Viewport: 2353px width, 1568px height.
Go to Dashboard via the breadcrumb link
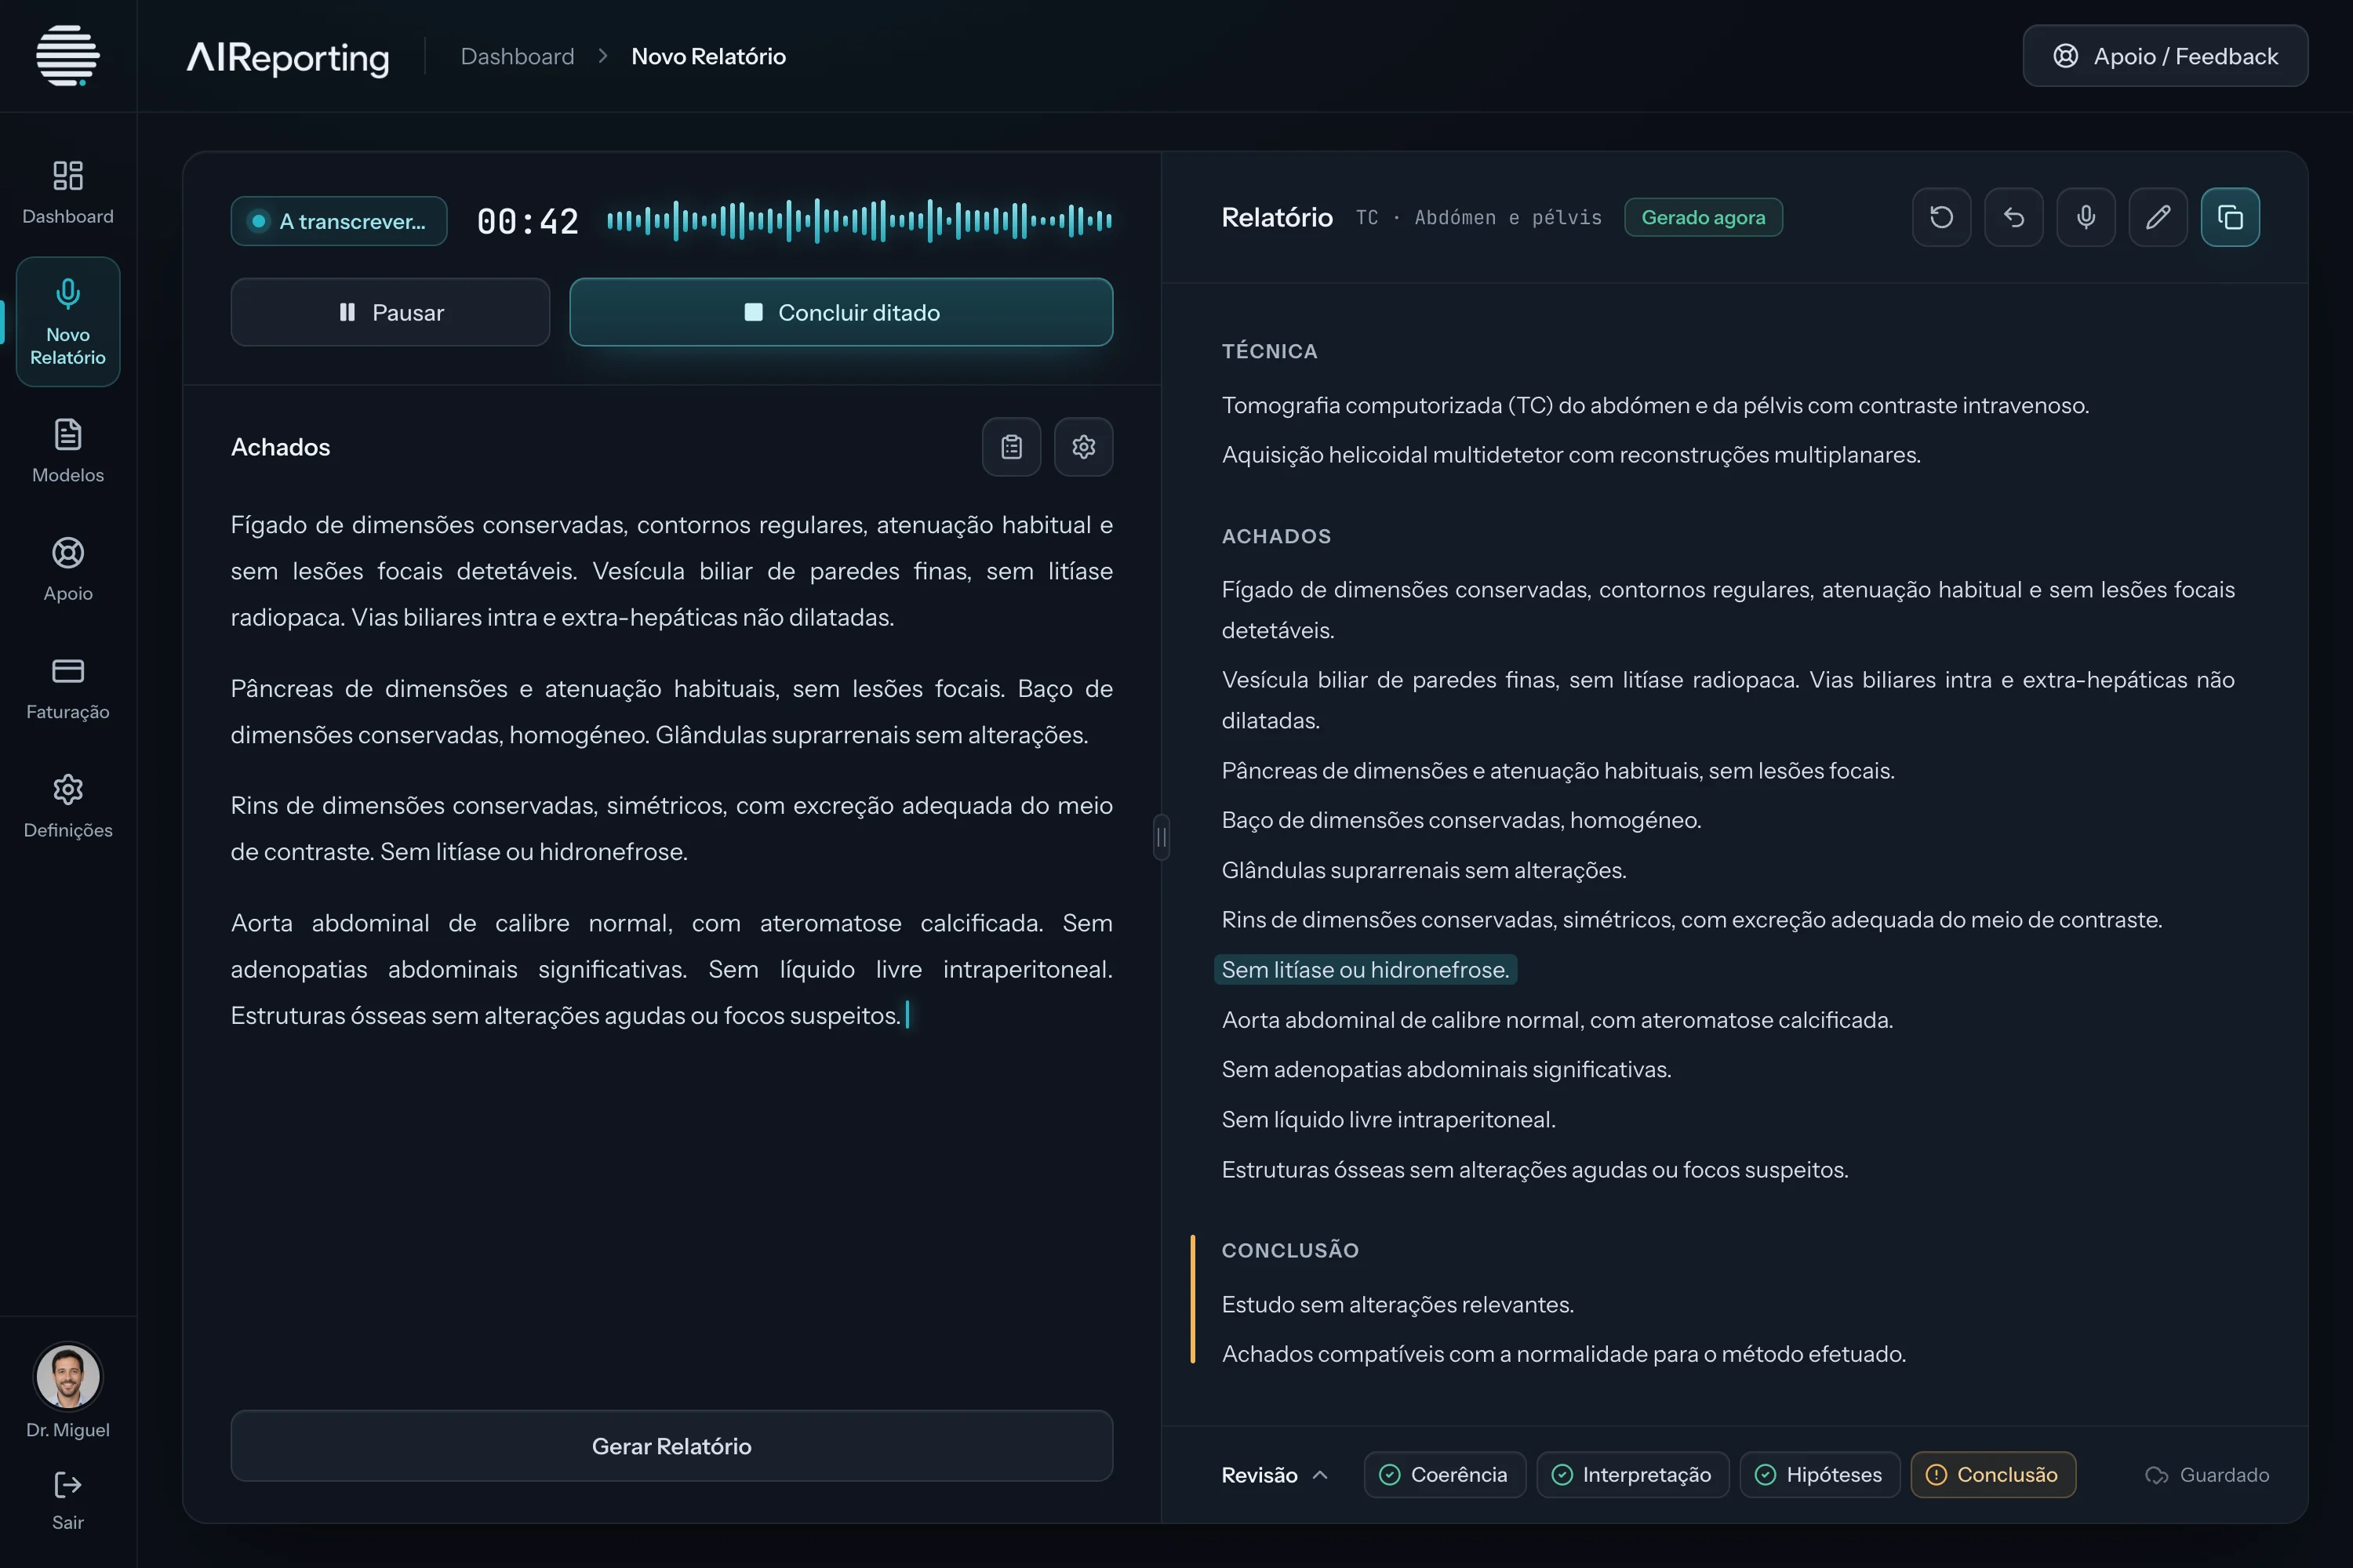(517, 56)
